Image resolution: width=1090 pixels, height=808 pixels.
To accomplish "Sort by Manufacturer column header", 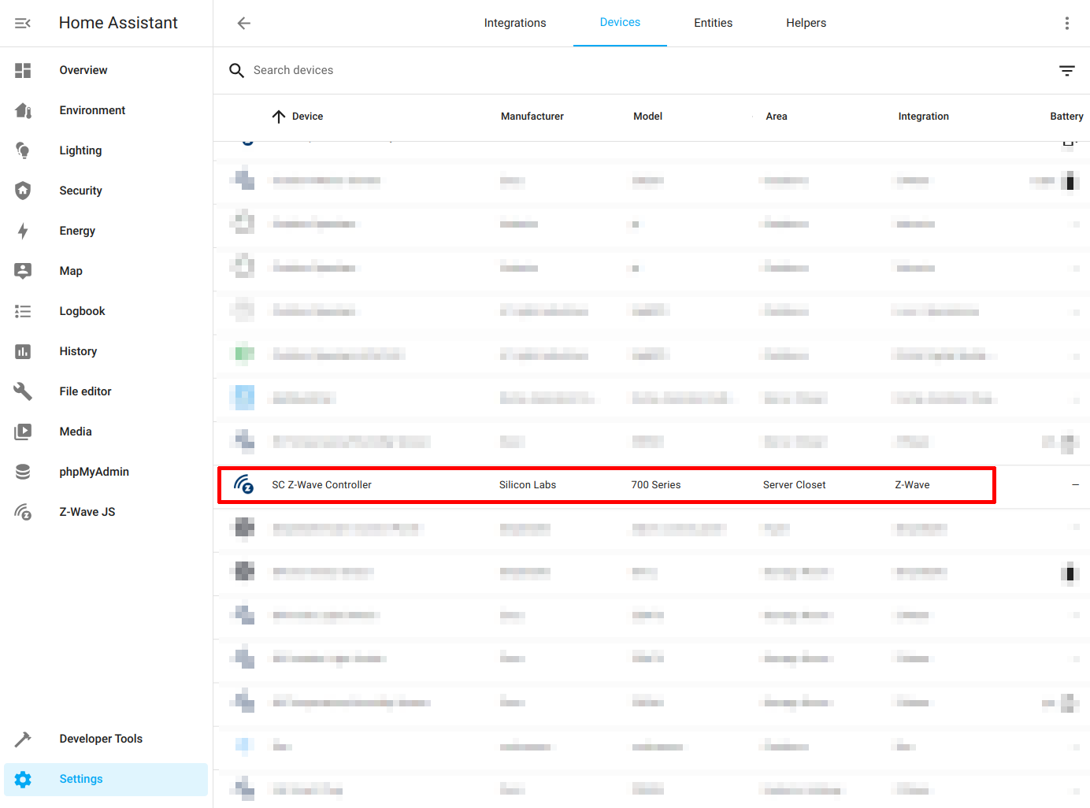I will pos(532,117).
